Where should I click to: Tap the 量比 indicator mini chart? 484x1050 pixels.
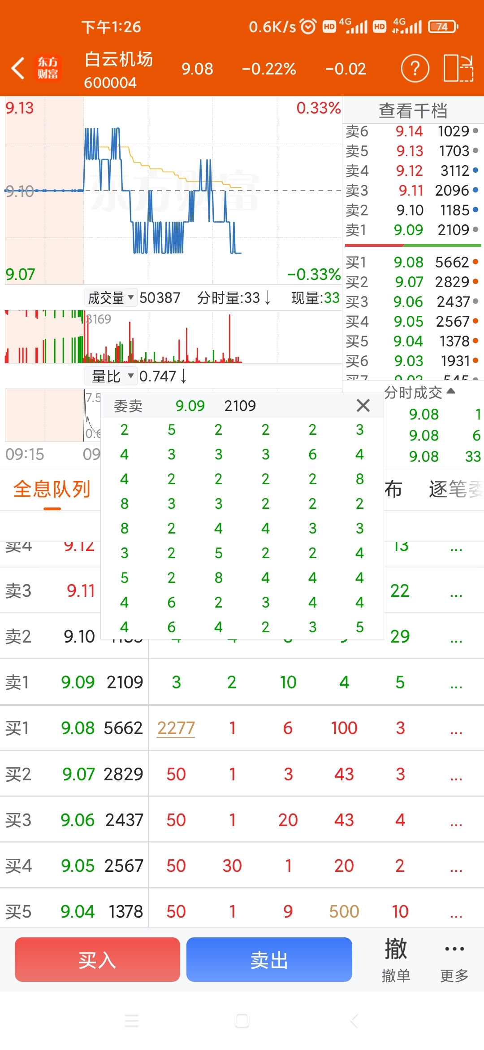52,415
